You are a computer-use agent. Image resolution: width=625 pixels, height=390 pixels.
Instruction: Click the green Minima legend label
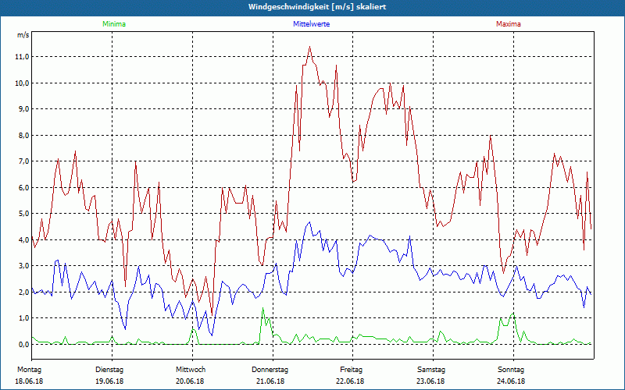click(114, 24)
